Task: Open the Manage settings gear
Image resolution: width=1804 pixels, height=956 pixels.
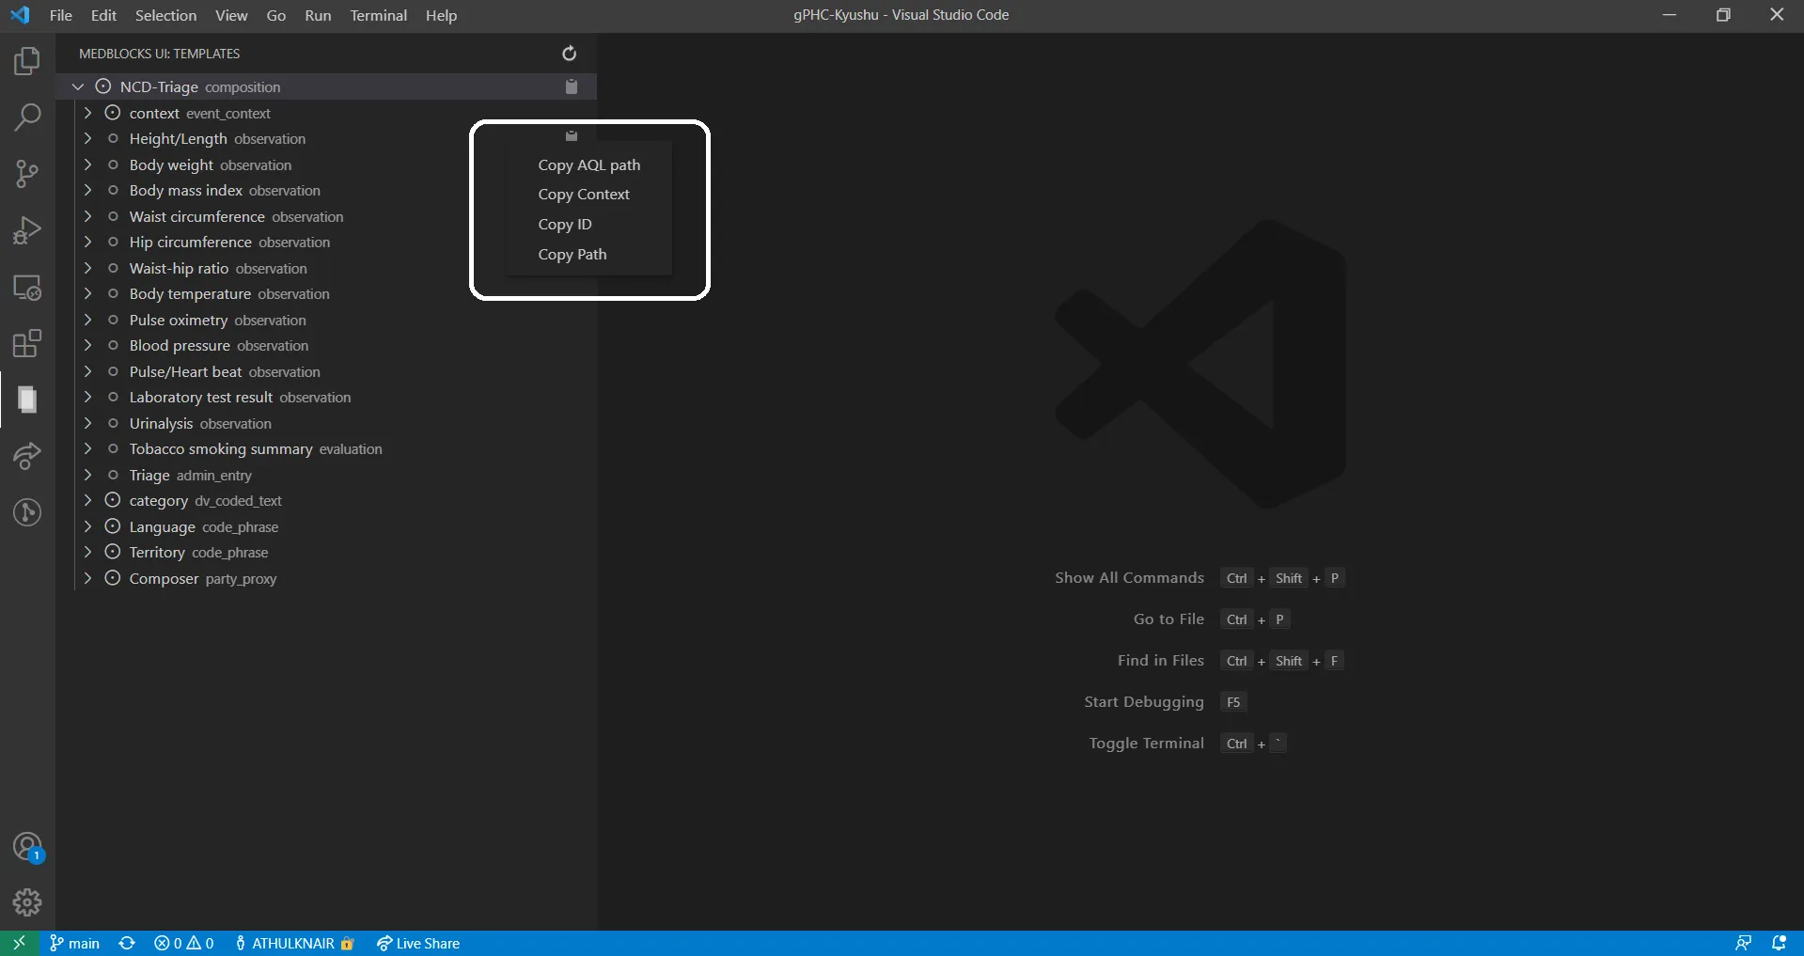Action: (27, 902)
